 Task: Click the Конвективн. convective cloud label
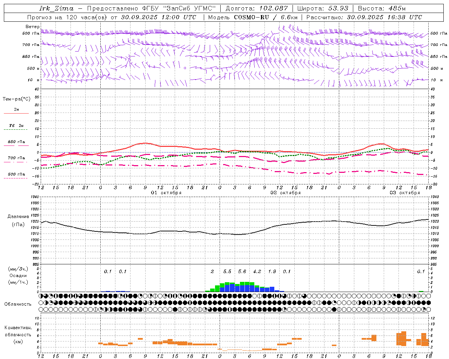(18, 327)
